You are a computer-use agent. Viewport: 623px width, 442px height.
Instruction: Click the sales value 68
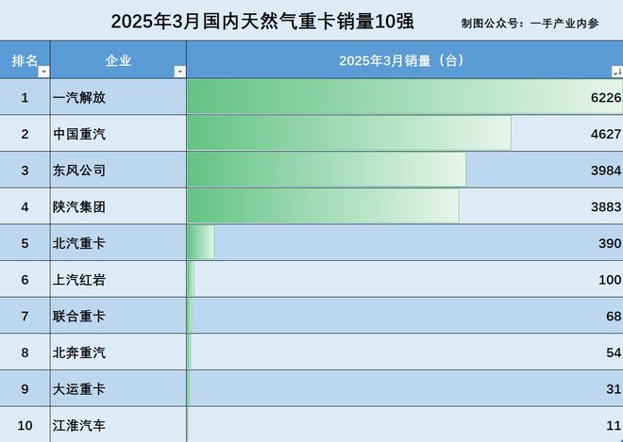[x=614, y=317]
